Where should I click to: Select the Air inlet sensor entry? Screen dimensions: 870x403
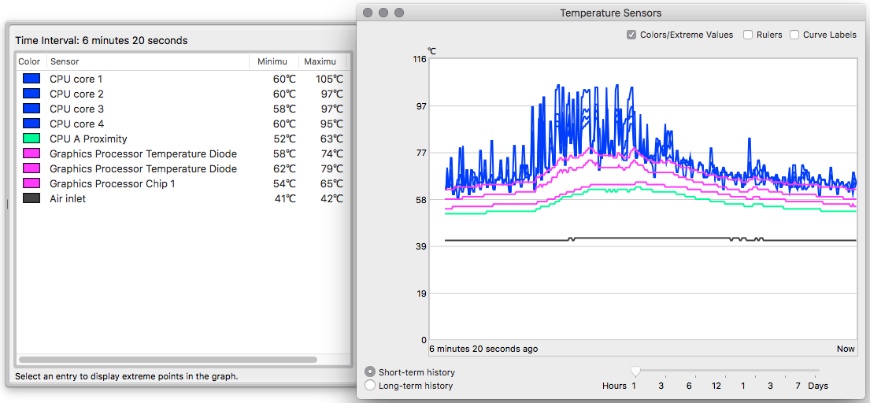[x=183, y=198]
